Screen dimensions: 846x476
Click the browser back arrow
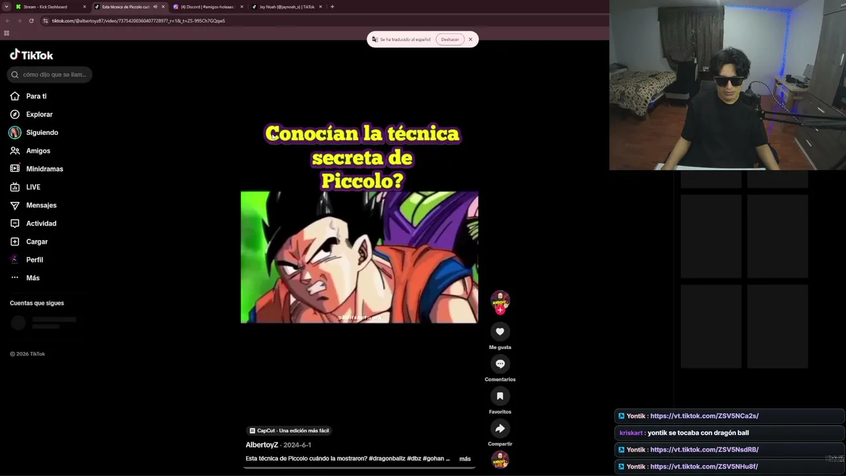7,20
